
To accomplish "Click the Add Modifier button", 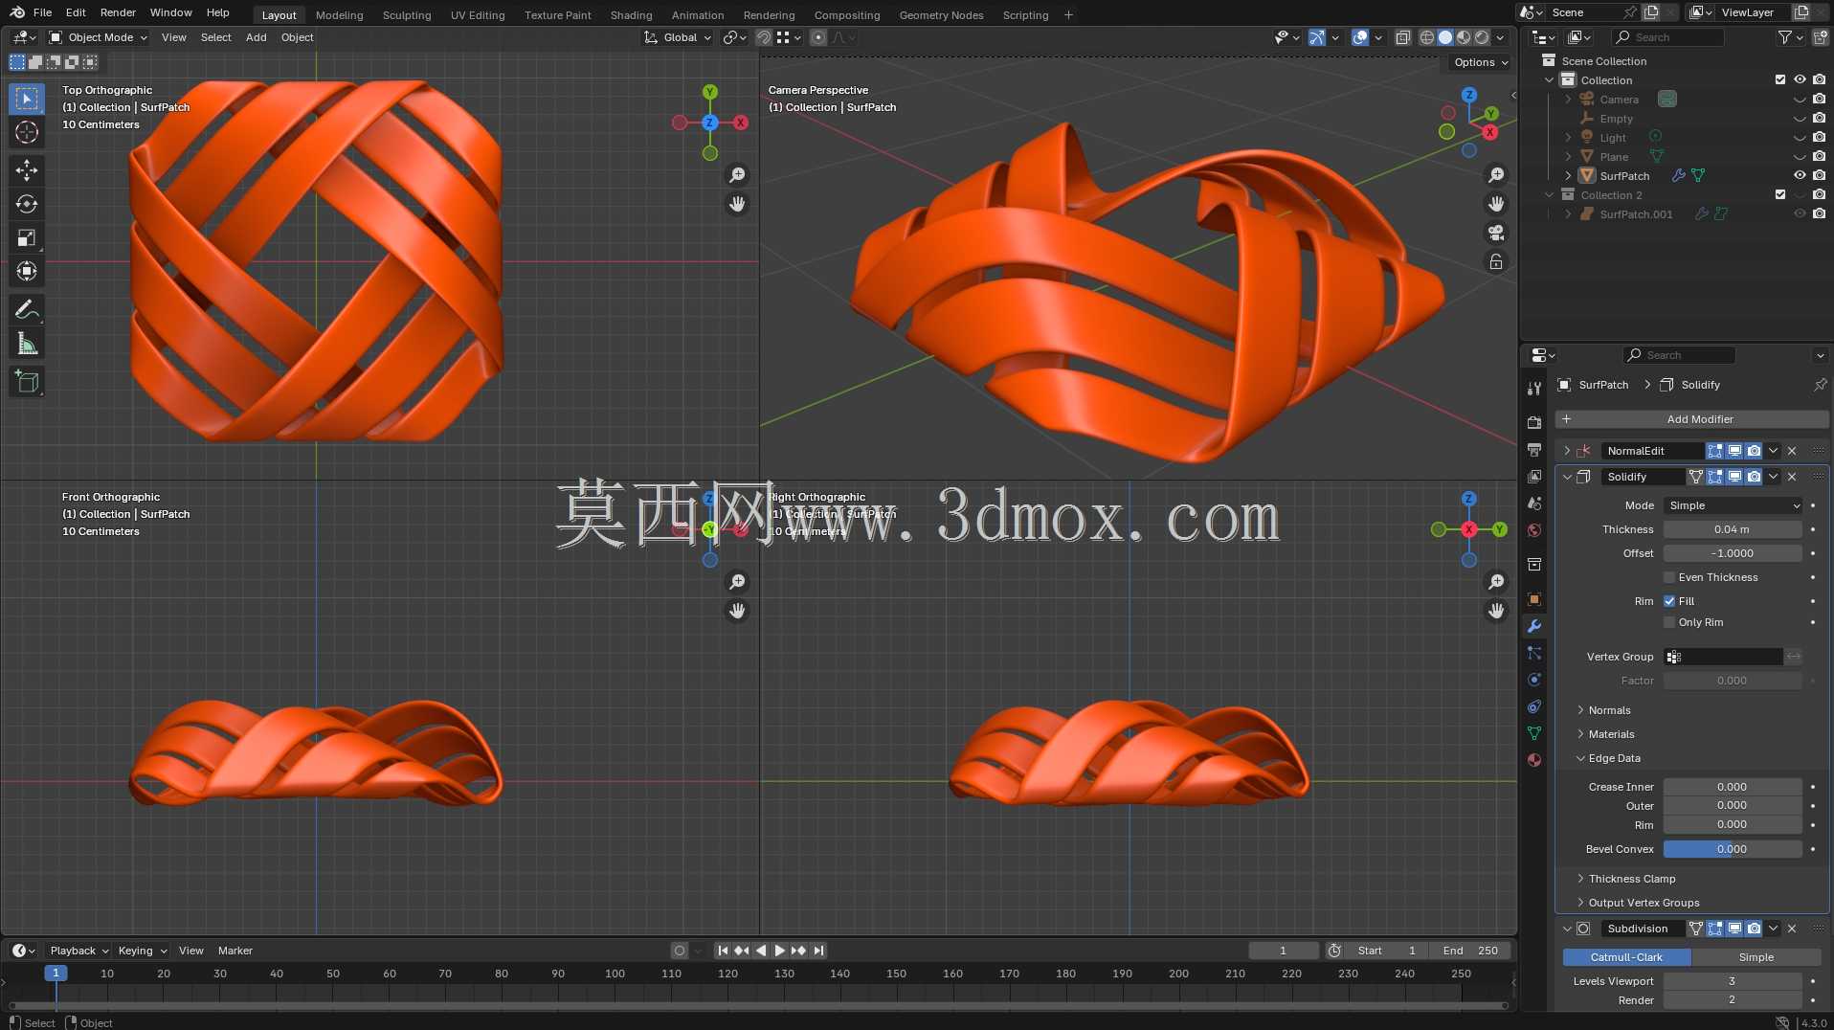I will tap(1691, 419).
